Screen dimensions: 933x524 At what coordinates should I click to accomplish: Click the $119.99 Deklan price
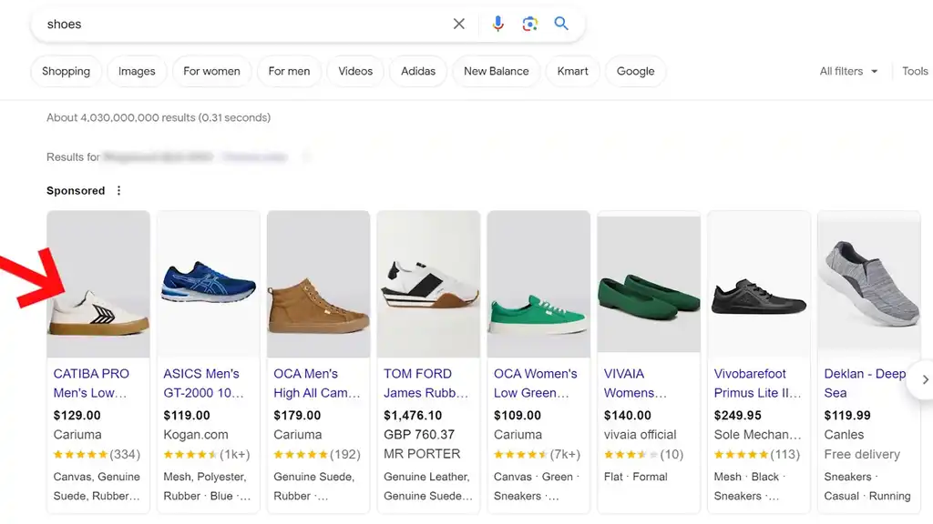point(847,415)
